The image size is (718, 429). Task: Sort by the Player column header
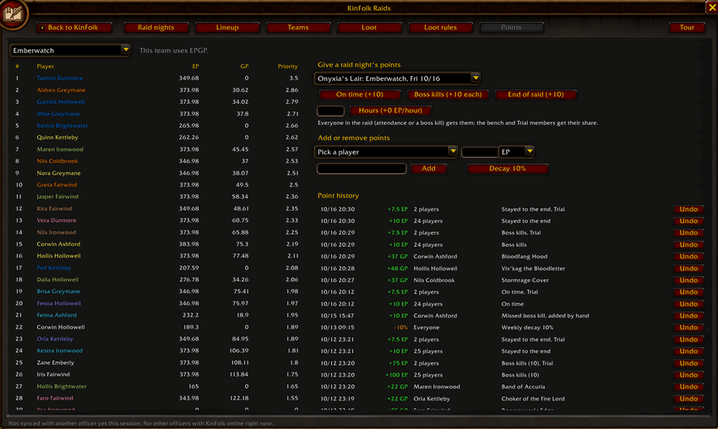[46, 67]
